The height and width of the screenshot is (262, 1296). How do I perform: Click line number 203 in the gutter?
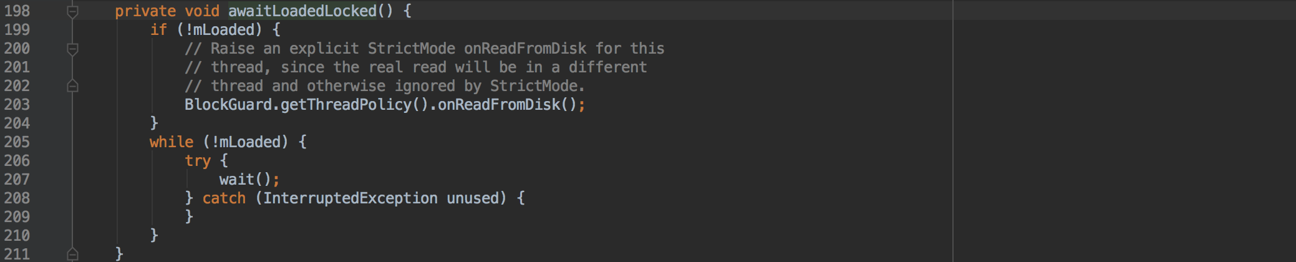(17, 105)
